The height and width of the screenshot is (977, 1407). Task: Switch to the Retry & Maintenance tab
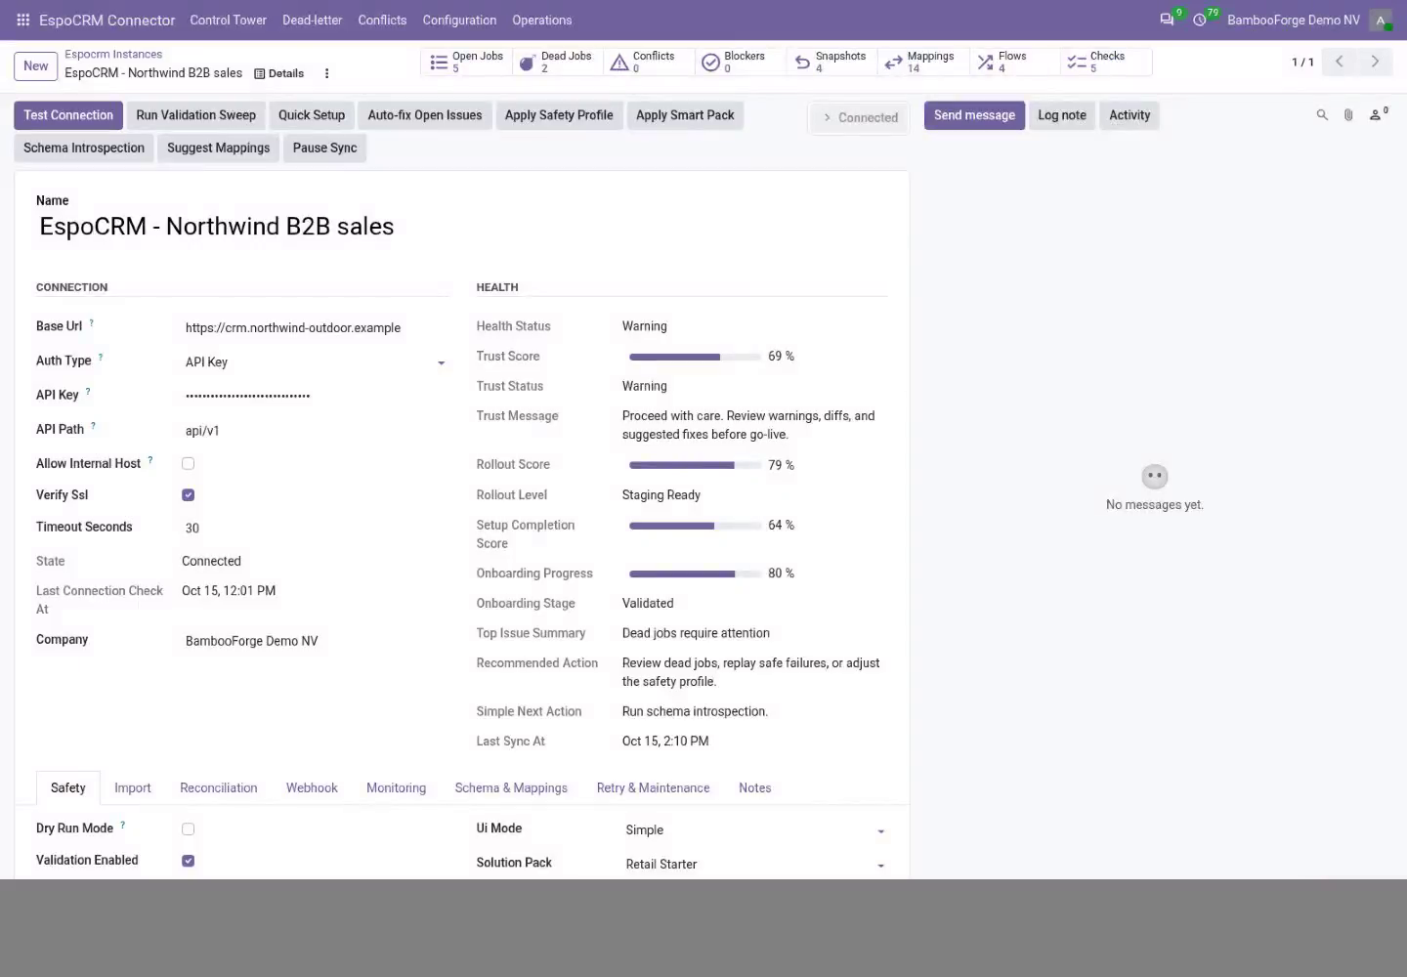point(654,788)
